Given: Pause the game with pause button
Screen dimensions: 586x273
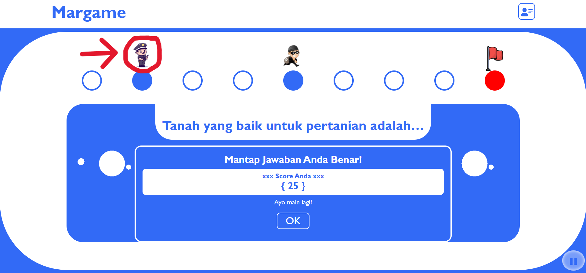Looking at the screenshot, I should pyautogui.click(x=573, y=261).
